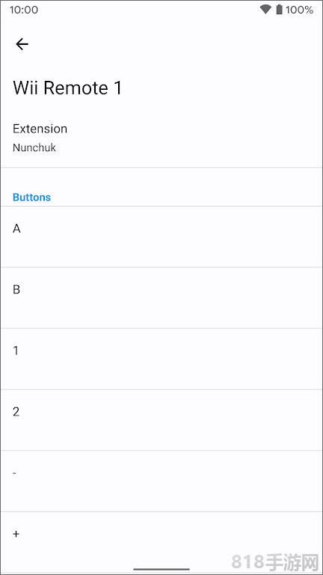This screenshot has height=575, width=323.
Task: Tap the 10:00 clock in status bar
Action: click(x=24, y=10)
